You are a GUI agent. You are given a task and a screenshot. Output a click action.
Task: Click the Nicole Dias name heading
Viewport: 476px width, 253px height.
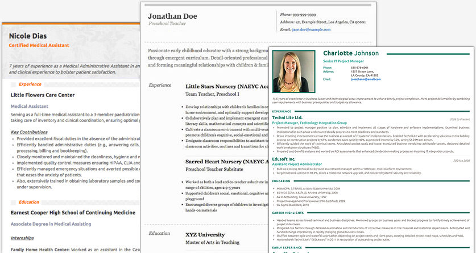[28, 36]
